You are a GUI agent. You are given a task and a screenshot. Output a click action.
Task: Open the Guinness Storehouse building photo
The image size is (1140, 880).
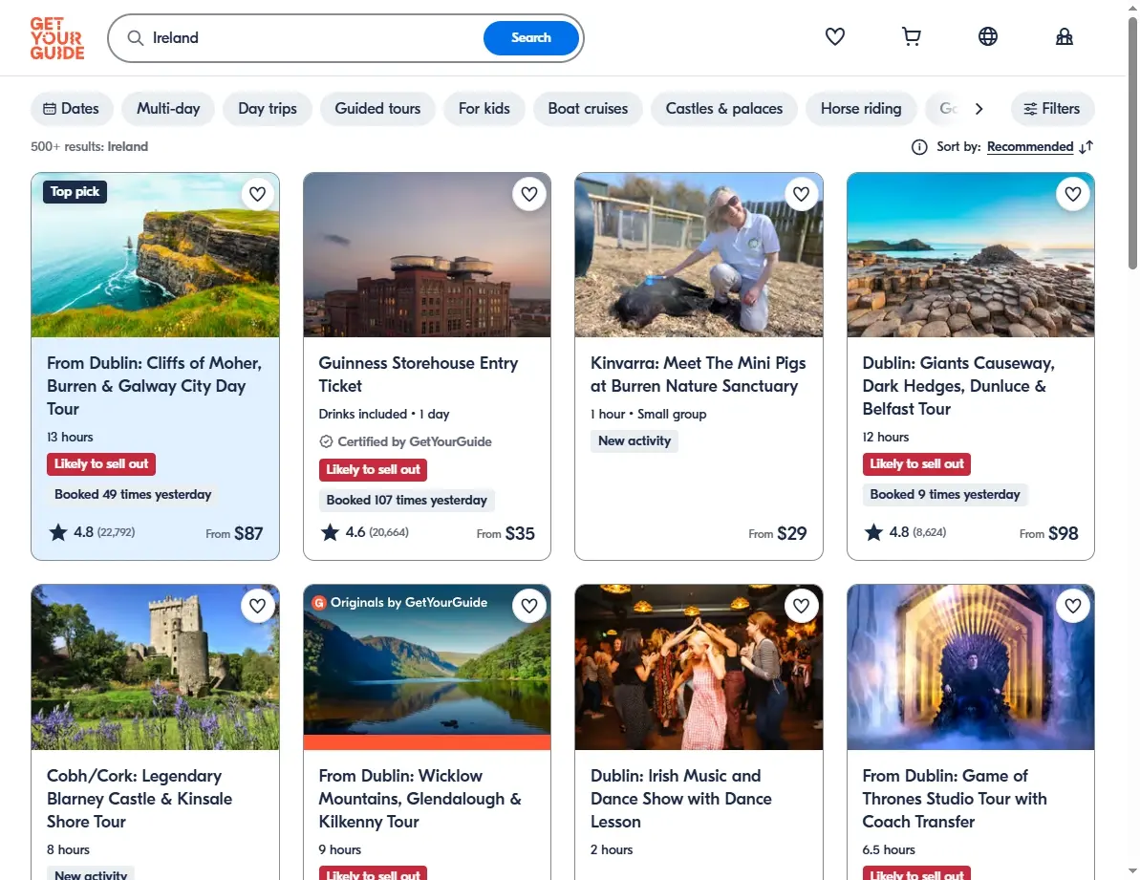(x=427, y=255)
